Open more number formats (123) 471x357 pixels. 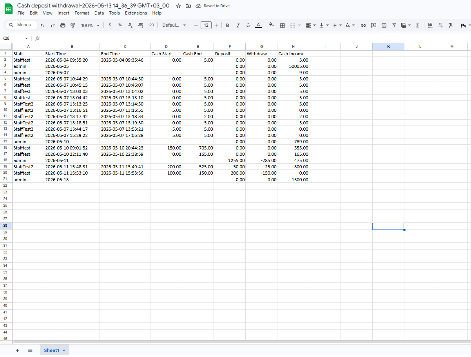point(151,25)
